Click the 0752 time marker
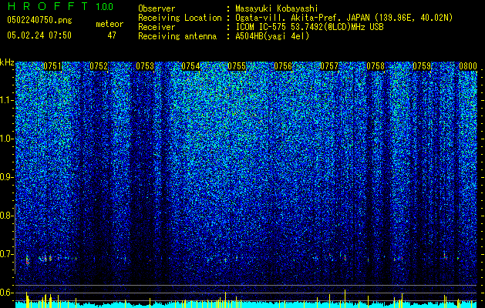 click(x=99, y=66)
